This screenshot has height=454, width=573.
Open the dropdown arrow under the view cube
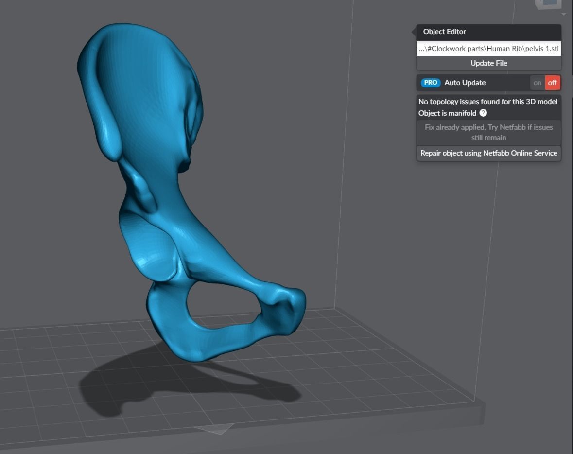tap(564, 14)
